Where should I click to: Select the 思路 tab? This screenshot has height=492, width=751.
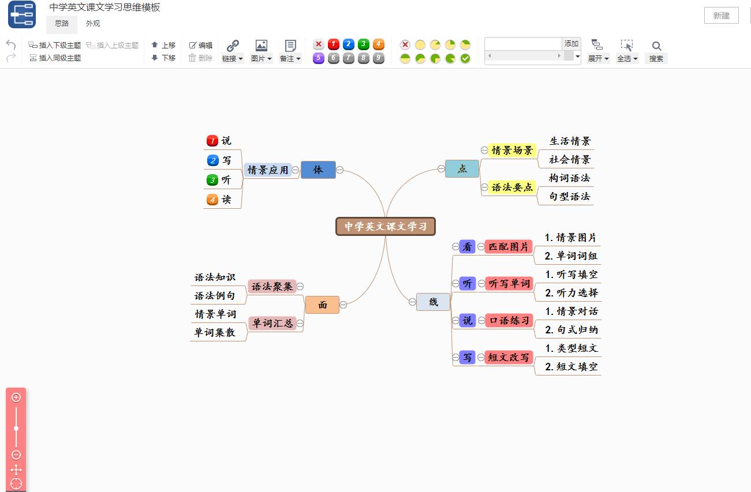pyautogui.click(x=62, y=24)
